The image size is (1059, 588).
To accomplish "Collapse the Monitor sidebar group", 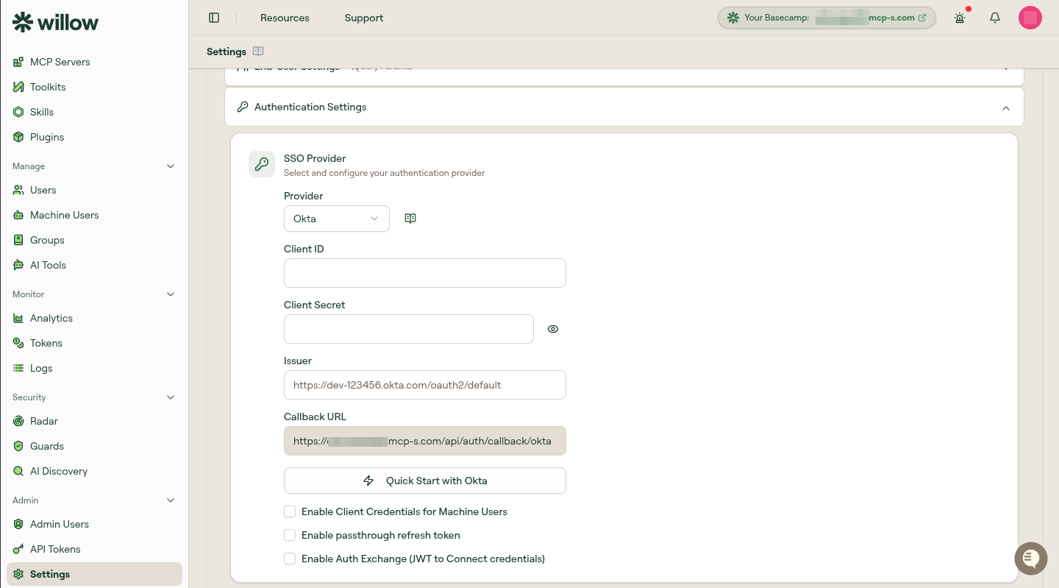I will [x=171, y=294].
